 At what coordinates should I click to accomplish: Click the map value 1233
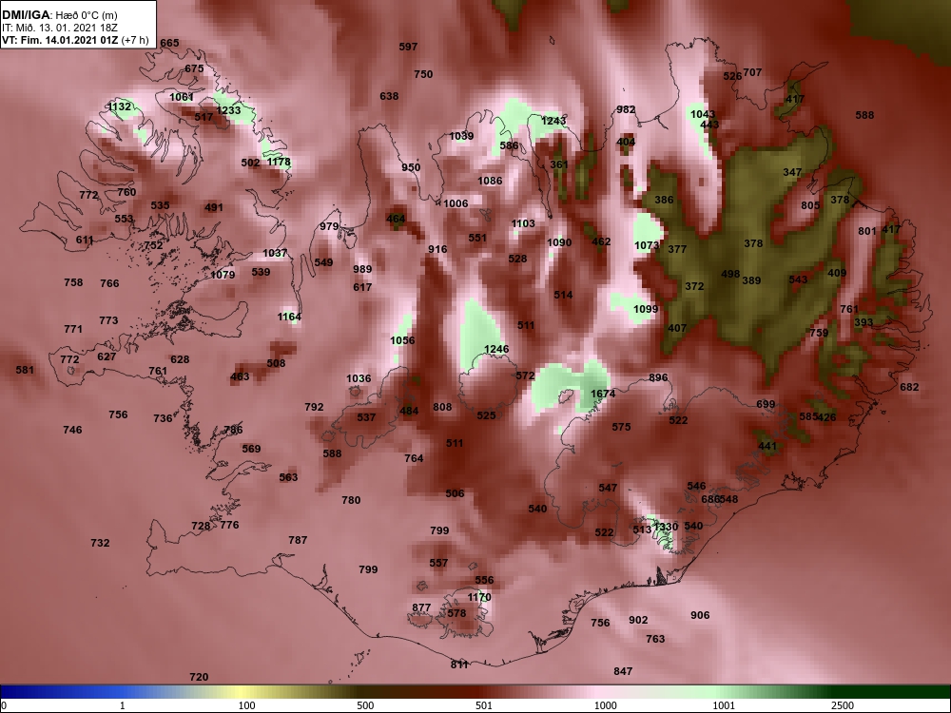228,110
